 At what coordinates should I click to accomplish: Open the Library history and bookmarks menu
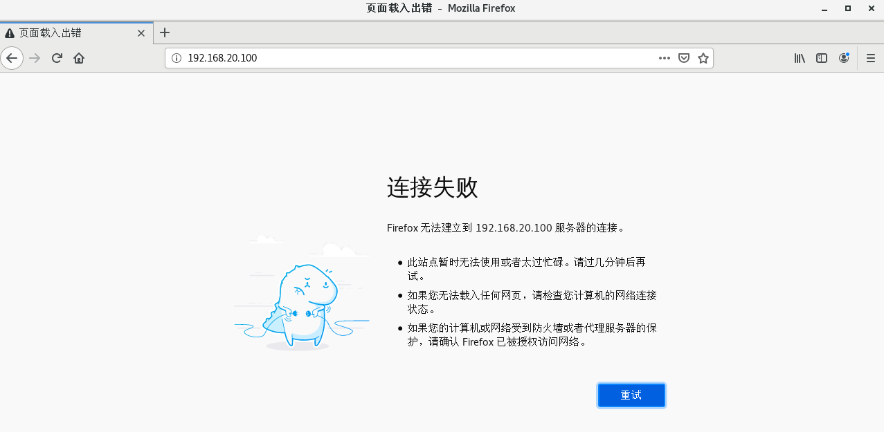[x=800, y=58]
